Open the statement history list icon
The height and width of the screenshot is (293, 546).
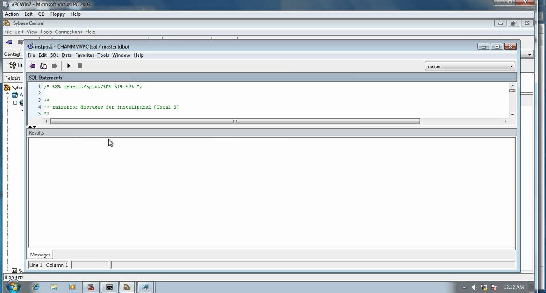coord(43,66)
